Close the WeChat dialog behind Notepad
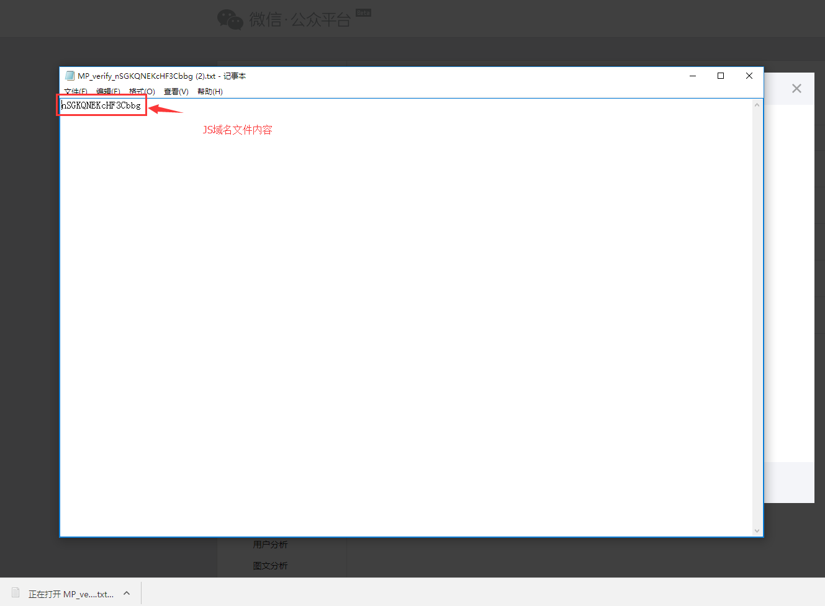The image size is (825, 606). [x=796, y=89]
